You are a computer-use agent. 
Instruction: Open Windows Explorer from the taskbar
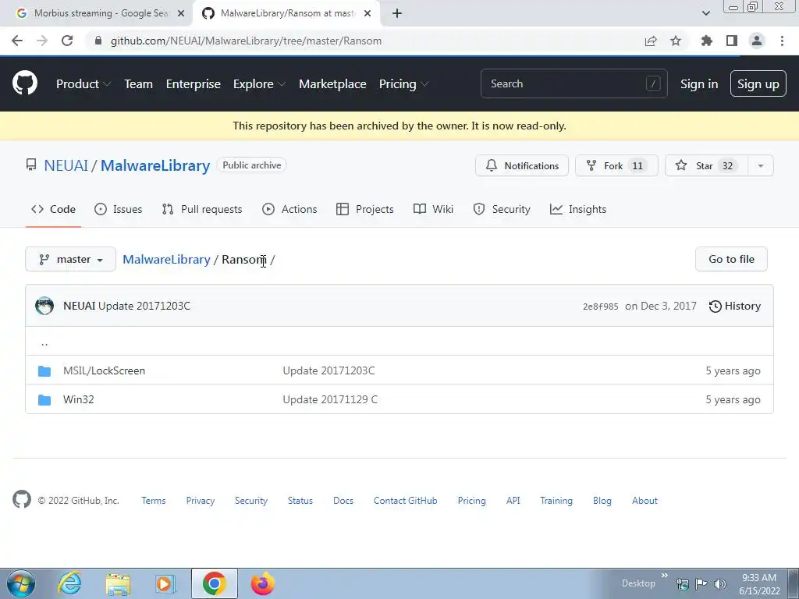[118, 584]
